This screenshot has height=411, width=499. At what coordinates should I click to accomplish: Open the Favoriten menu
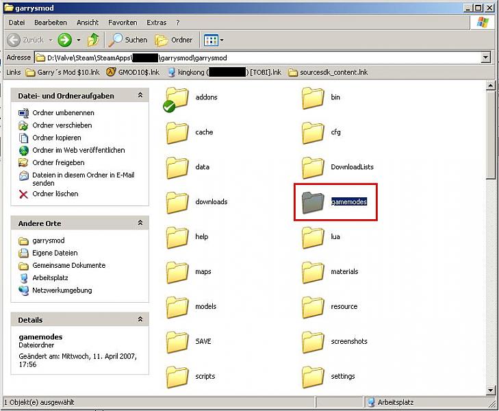[x=123, y=23]
